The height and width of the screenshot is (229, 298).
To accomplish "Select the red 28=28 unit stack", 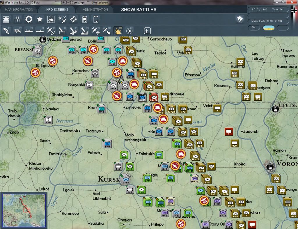I will pos(154,97).
